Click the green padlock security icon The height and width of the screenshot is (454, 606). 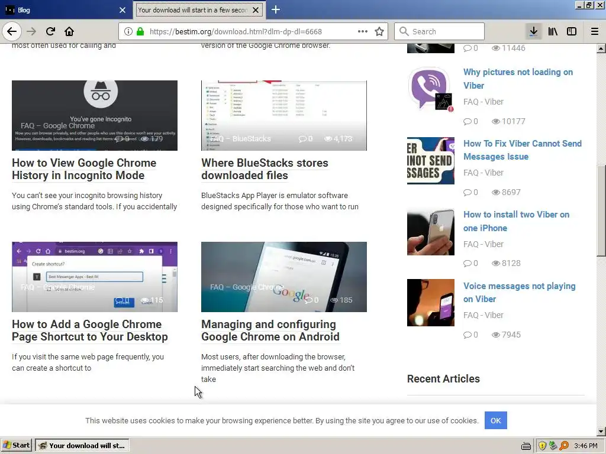[x=140, y=32]
